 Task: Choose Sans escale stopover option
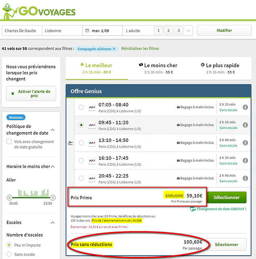(x=9, y=254)
